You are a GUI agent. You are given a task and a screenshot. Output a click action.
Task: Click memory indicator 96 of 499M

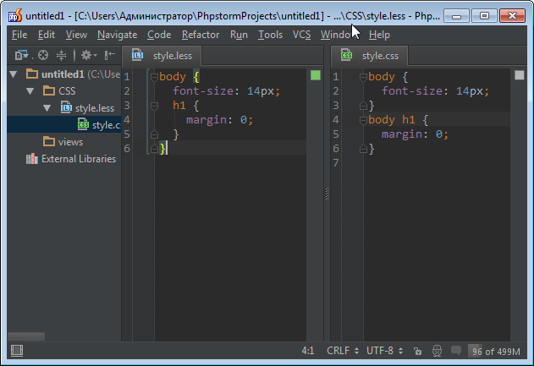tap(496, 351)
